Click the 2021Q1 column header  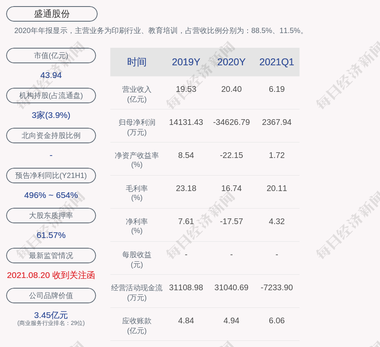point(277,62)
